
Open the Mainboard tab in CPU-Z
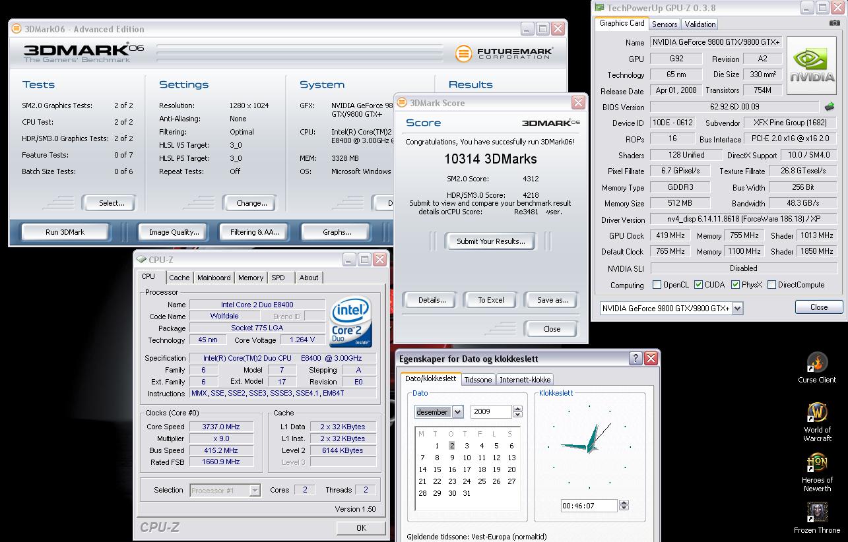pyautogui.click(x=214, y=278)
